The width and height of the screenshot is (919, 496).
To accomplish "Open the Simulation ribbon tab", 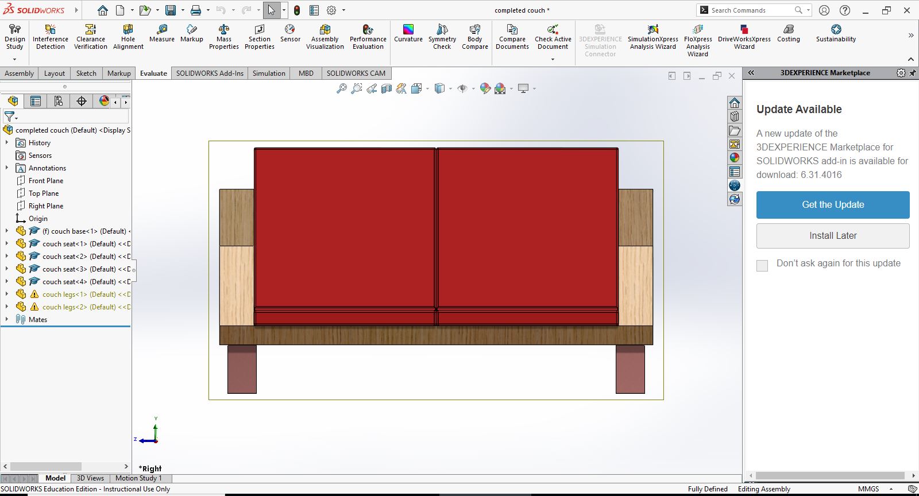I will coord(269,73).
